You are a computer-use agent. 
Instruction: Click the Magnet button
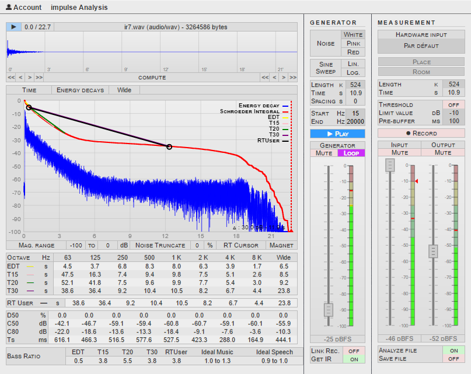pyautogui.click(x=281, y=245)
